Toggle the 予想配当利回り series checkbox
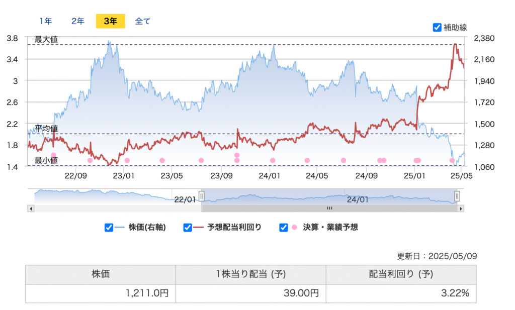515x310 pixels. 188,227
